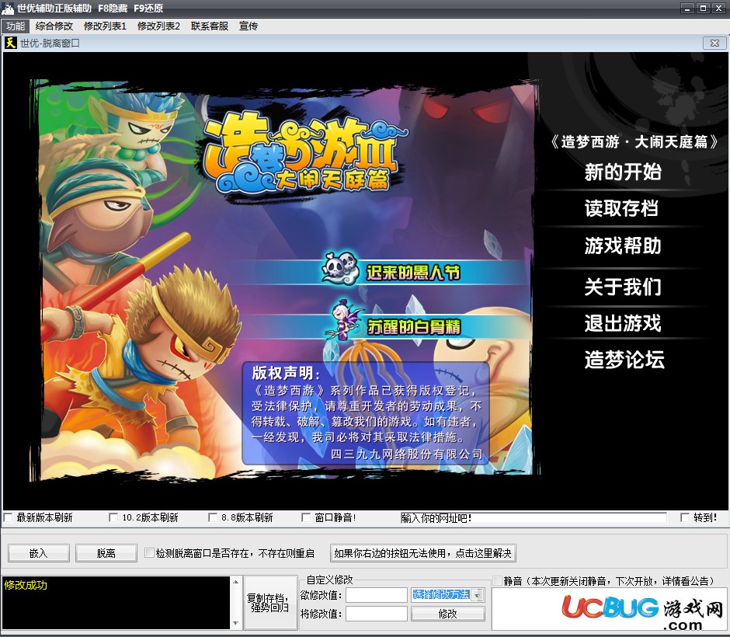This screenshot has width=730, height=637.
Task: Close the 世优-脱离窗口 inner window
Action: pos(714,44)
